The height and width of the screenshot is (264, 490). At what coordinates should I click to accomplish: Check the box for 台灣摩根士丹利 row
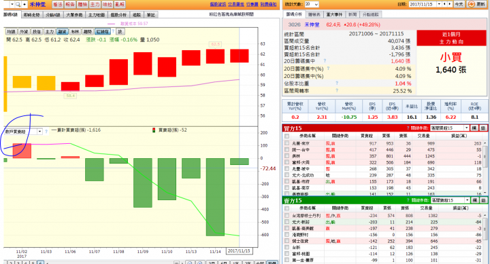pyautogui.click(x=287, y=215)
